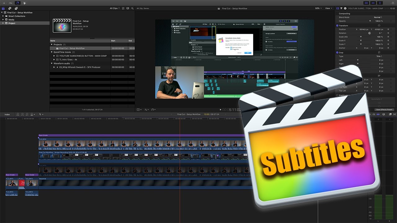Open the Select tool arrow dropdown

click(41, 114)
